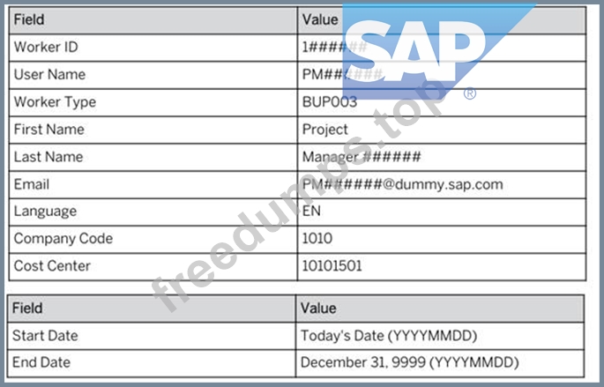
Task: Click the email value PM######@dummy.sap.com
Action: 403,184
